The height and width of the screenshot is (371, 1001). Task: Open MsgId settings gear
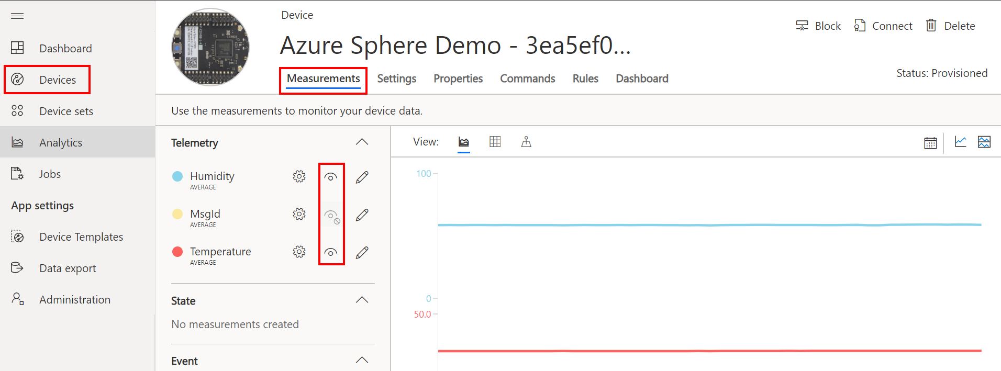click(299, 214)
